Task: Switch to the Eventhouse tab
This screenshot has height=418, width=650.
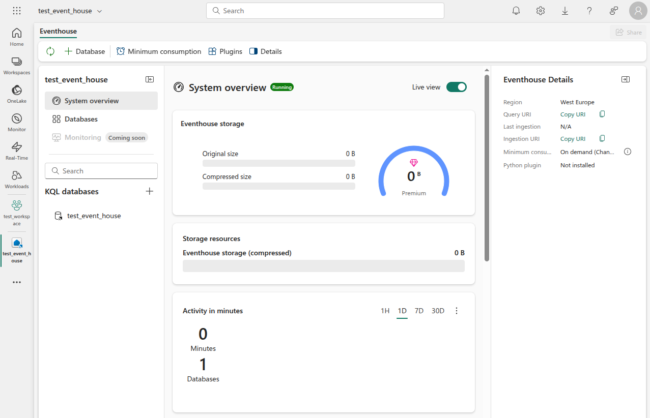Action: point(58,32)
